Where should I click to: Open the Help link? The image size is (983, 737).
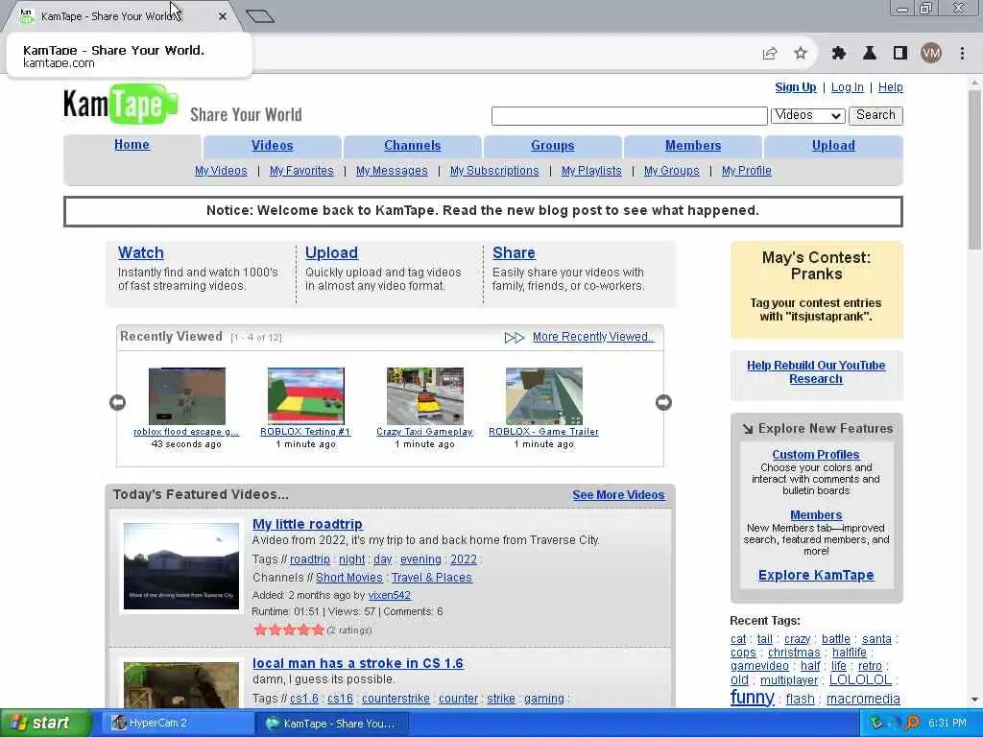[890, 87]
